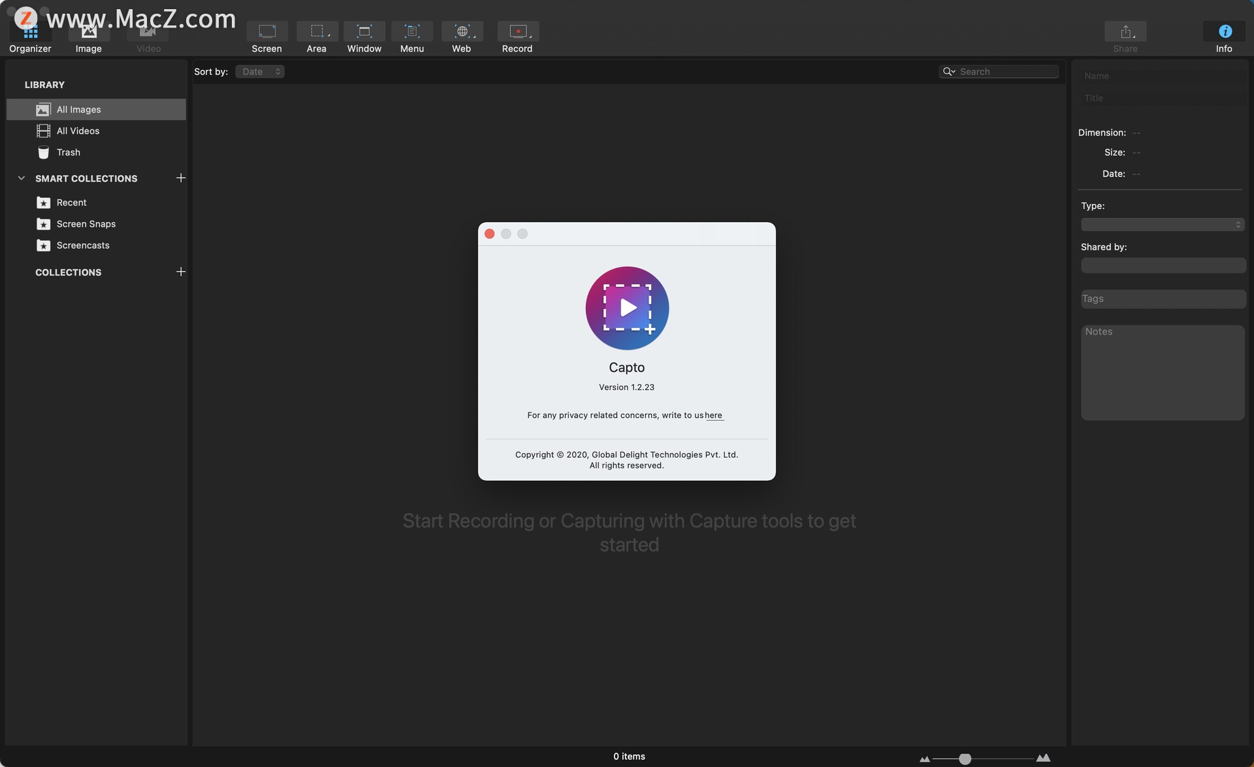Open the Area capture options arrow

click(x=329, y=35)
